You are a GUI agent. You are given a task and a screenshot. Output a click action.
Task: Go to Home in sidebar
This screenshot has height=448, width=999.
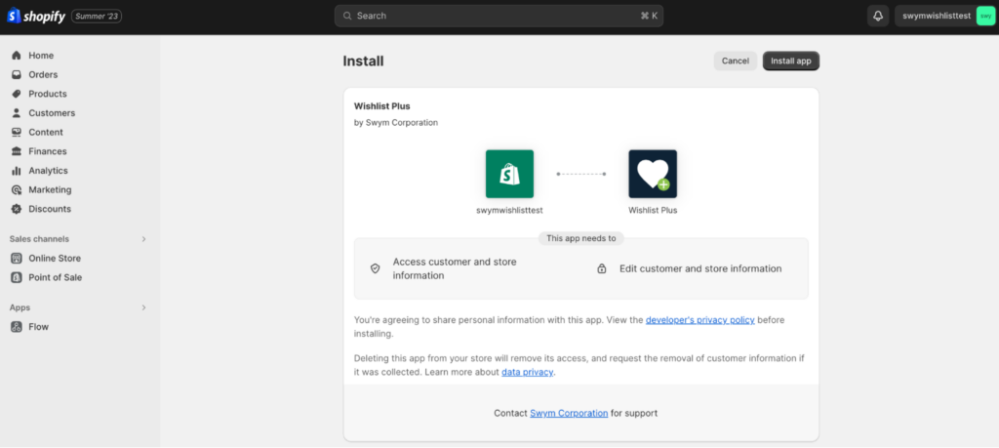click(x=41, y=56)
